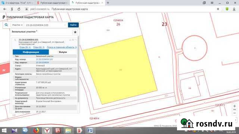Image resolution: width=239 pixels, height=134 pixels.
Task: Click the cadastral number search field
Action: click(x=45, y=25)
